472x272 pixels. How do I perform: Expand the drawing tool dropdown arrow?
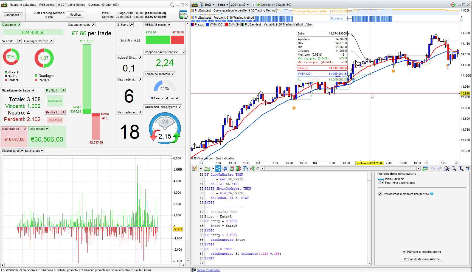[201, 169]
